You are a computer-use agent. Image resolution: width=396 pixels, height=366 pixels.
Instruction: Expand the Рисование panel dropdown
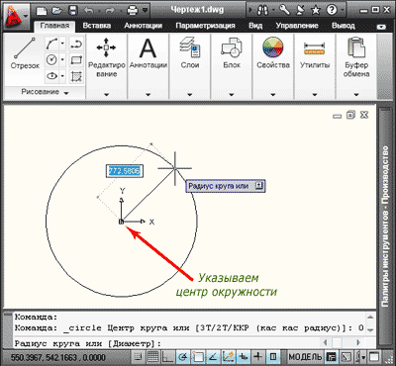tap(66, 93)
